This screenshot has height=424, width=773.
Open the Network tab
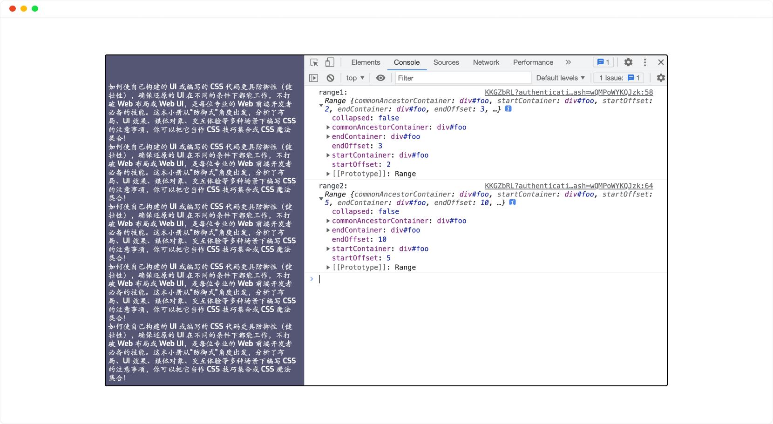[486, 62]
